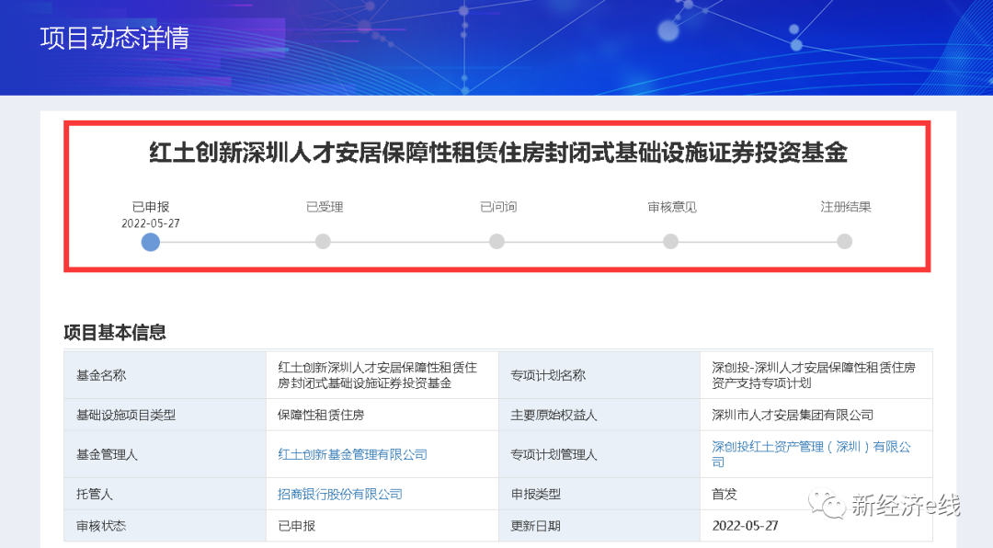Click the grey dot under 注册结果
This screenshot has width=993, height=548.
point(845,242)
